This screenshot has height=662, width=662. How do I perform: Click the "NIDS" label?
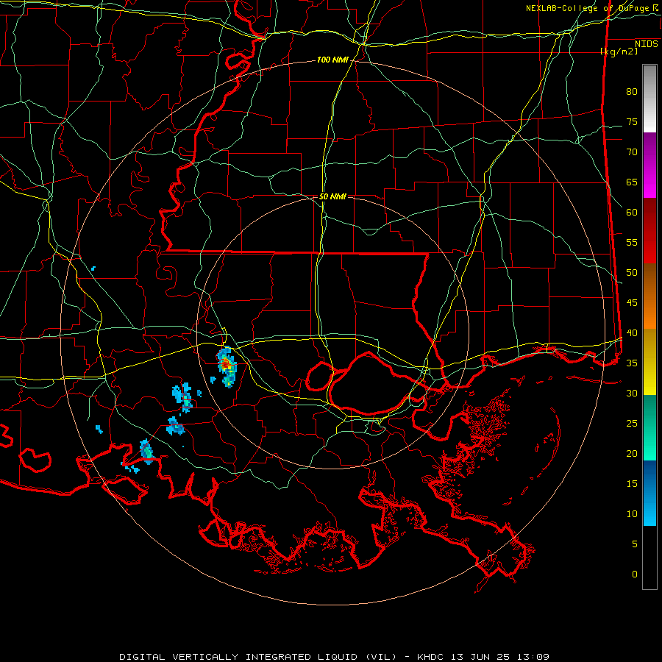click(x=647, y=44)
